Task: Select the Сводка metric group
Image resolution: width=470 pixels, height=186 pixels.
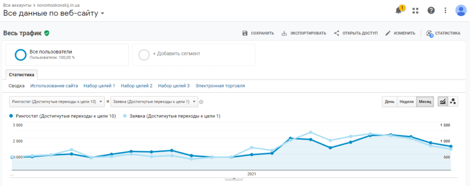Action: 17,86
